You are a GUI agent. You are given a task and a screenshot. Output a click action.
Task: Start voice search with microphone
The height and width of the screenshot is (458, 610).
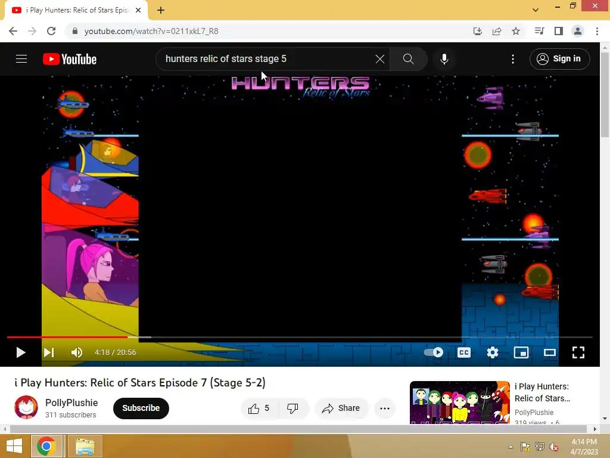pos(444,59)
